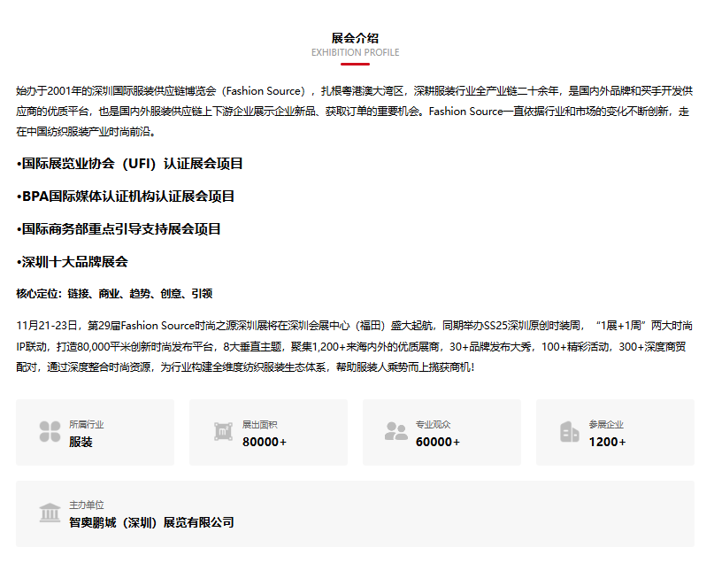The width and height of the screenshot is (714, 563).
Task: Select the 展会介绍 section heading
Action: [355, 38]
